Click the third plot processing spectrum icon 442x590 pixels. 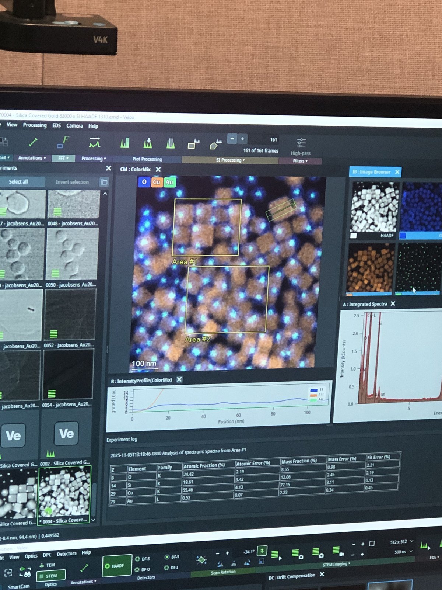170,144
